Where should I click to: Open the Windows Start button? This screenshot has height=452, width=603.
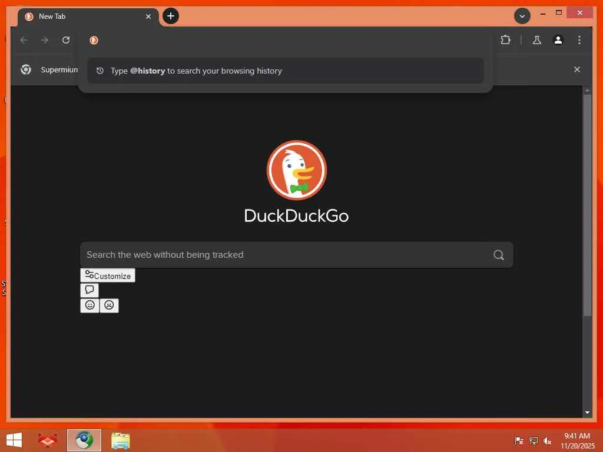pos(14,440)
